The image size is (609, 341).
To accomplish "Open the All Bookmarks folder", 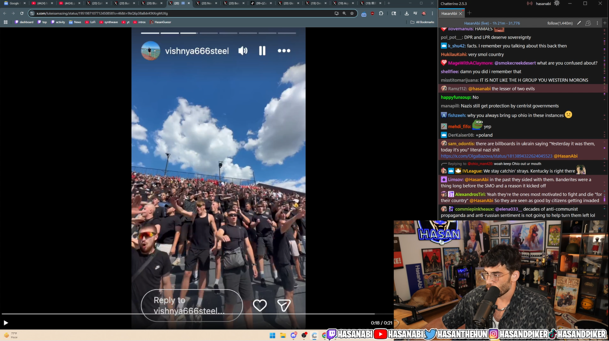I will [423, 22].
